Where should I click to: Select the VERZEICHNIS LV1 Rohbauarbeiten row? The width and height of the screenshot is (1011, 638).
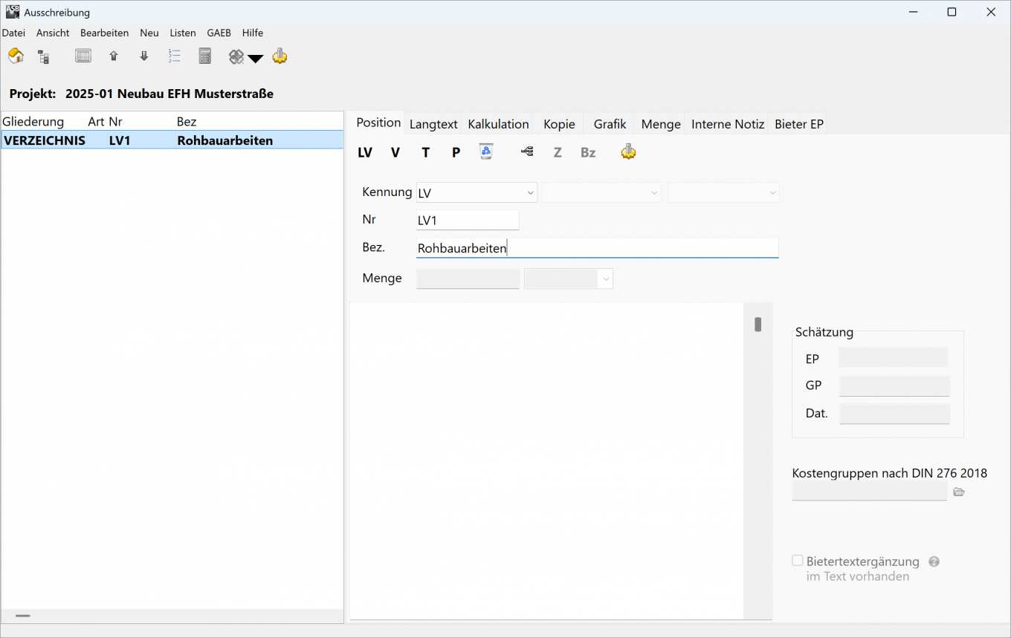(x=172, y=140)
